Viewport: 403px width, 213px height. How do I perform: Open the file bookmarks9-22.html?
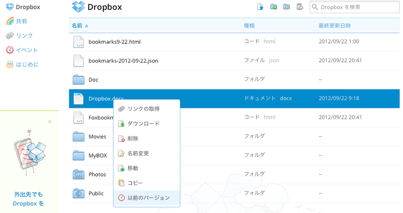115,42
